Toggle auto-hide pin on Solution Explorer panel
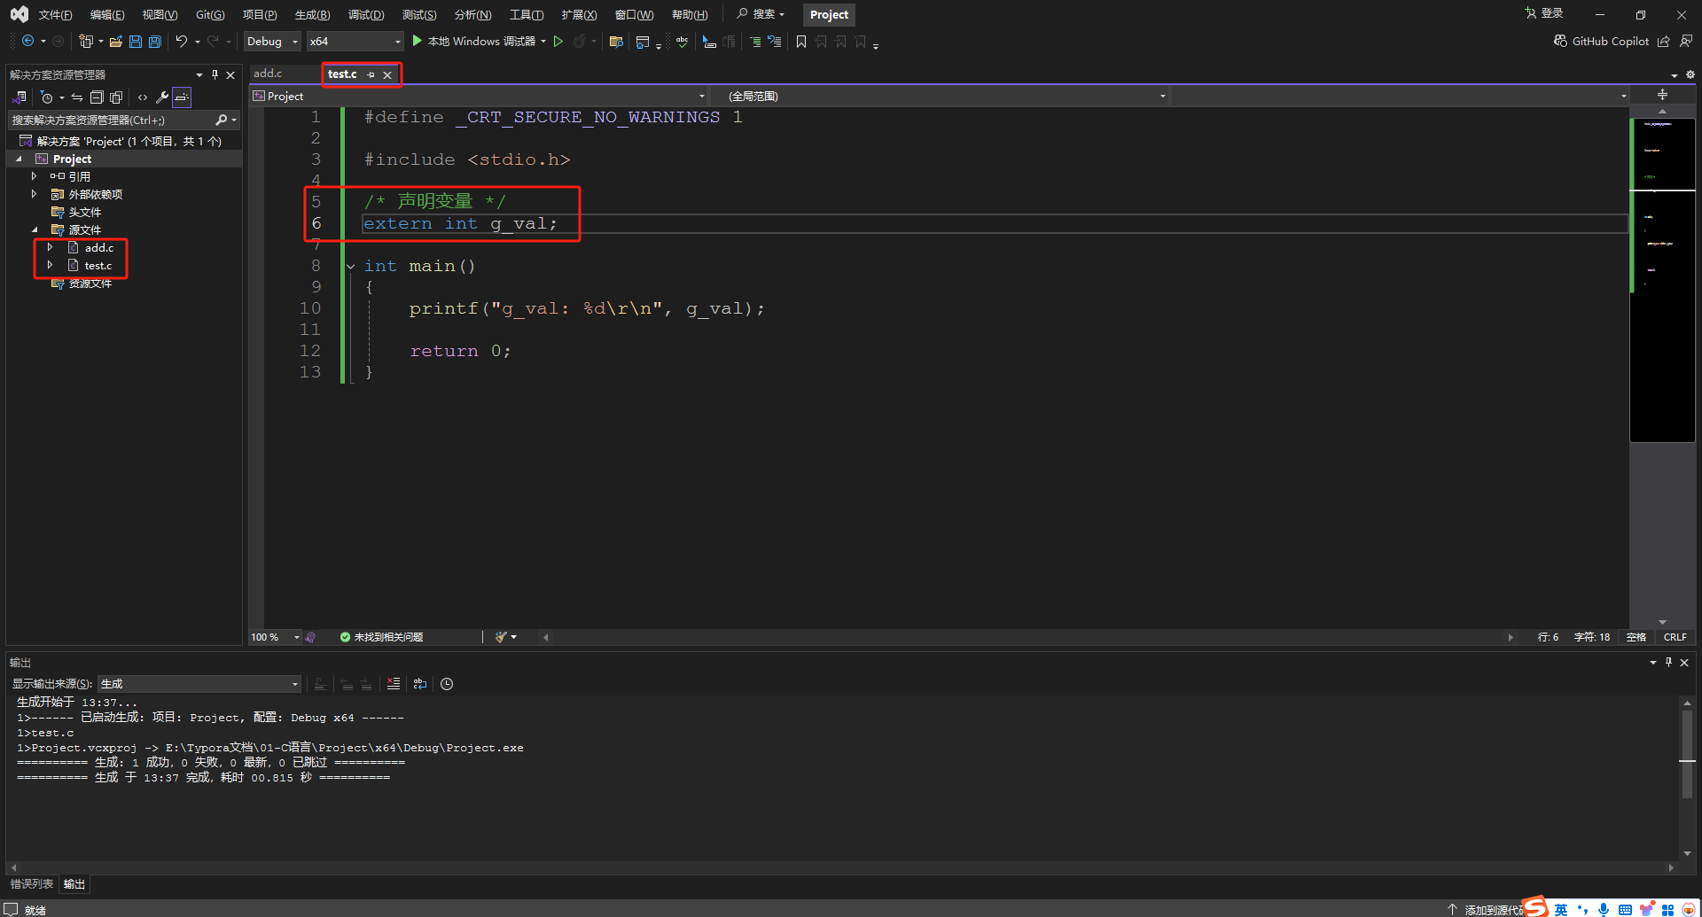 [x=215, y=74]
